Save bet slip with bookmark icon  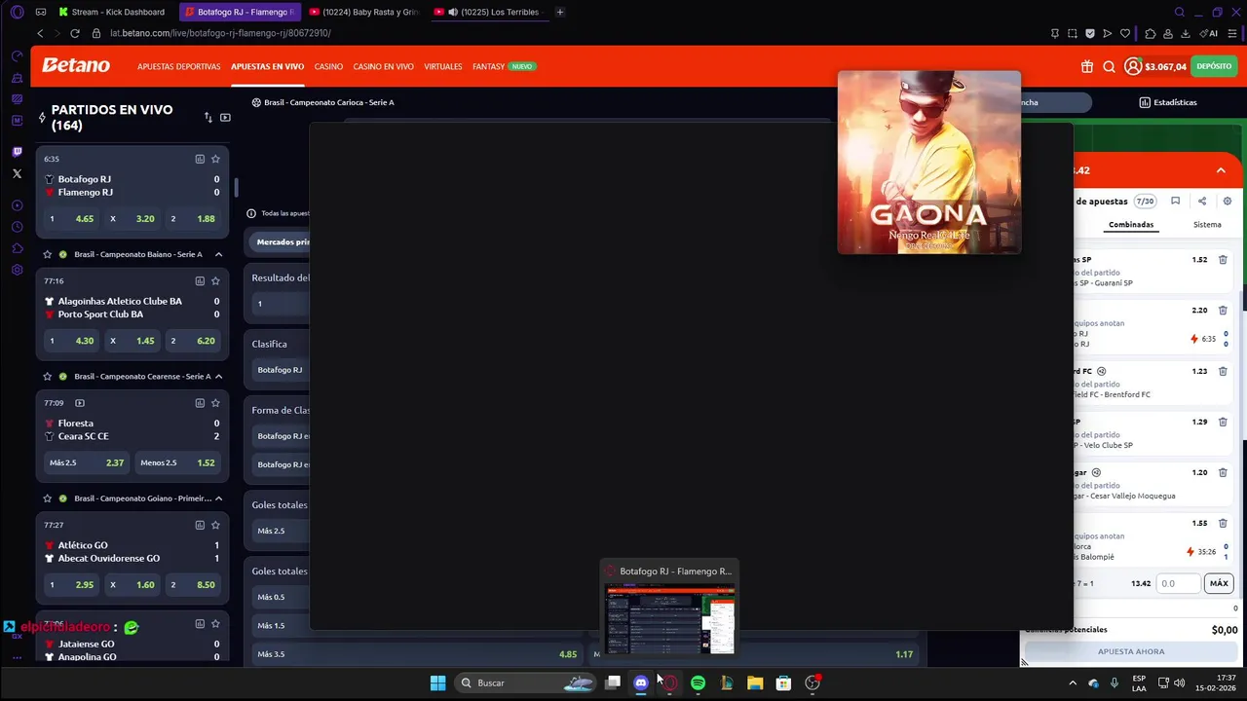(1176, 201)
